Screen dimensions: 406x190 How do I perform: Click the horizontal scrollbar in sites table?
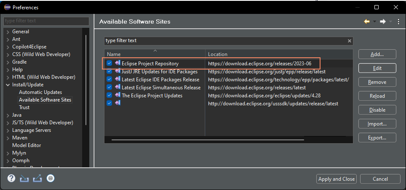click(208, 140)
